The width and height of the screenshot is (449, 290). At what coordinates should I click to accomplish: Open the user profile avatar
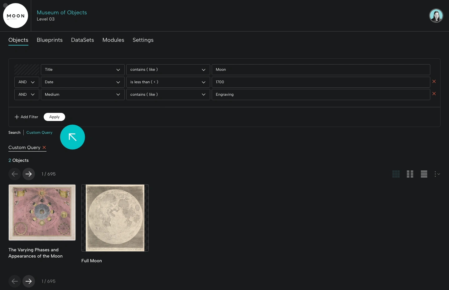tap(436, 15)
